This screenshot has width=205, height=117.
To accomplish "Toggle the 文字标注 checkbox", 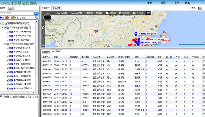I will coord(134,13).
